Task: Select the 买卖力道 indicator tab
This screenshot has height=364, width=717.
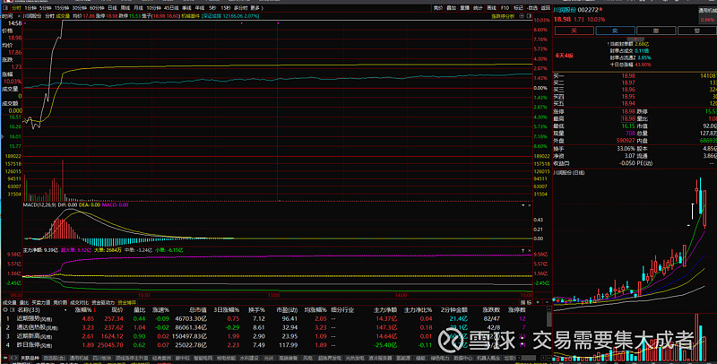Action: 41,303
